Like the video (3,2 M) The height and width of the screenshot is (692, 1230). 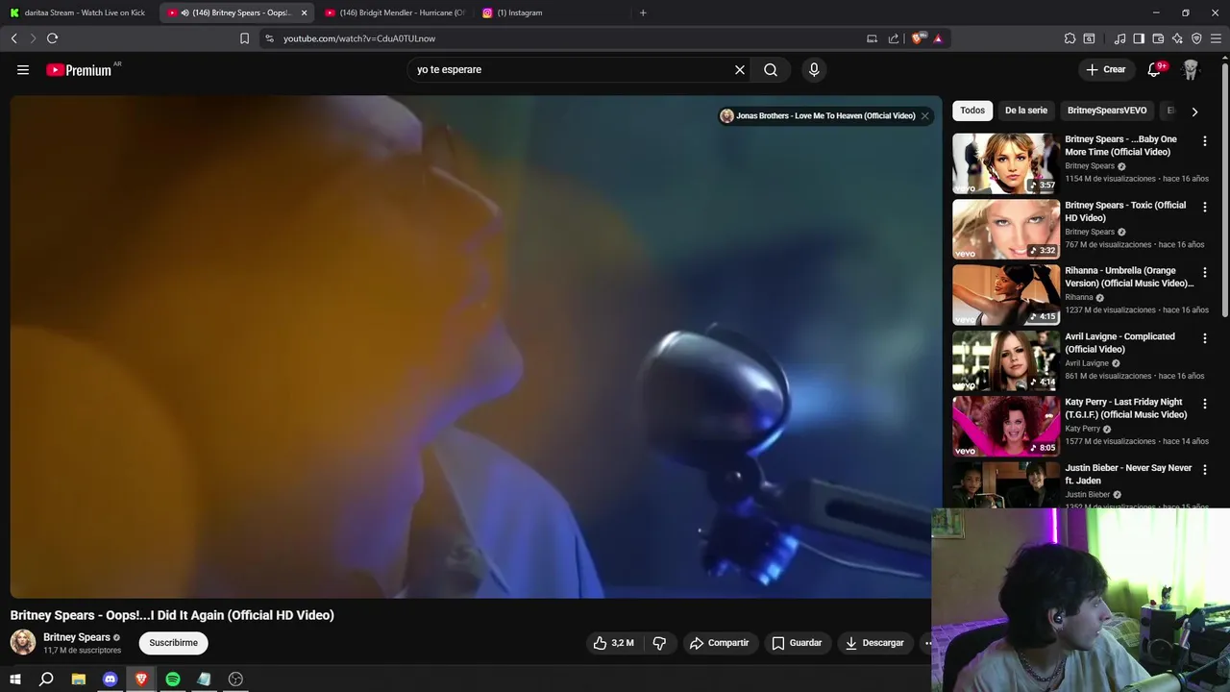(613, 643)
